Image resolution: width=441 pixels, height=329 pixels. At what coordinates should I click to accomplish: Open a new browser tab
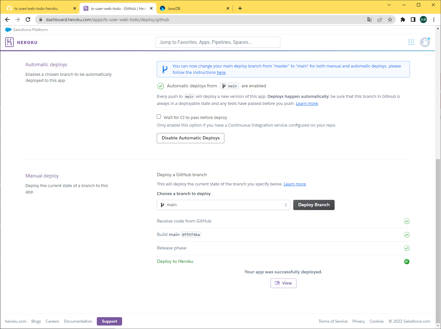[x=240, y=8]
